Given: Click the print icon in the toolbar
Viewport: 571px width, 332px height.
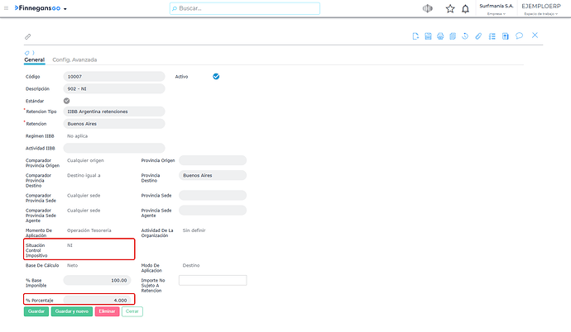Looking at the screenshot, I should click(440, 36).
